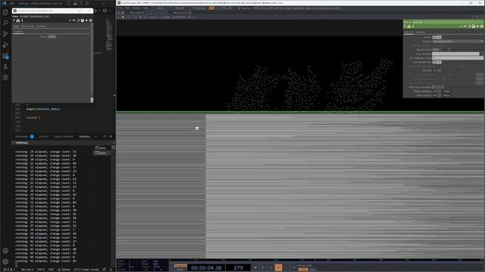This screenshot has width=485, height=272.
Task: Click rightmost round icon in floating window header
Action: 91,20
